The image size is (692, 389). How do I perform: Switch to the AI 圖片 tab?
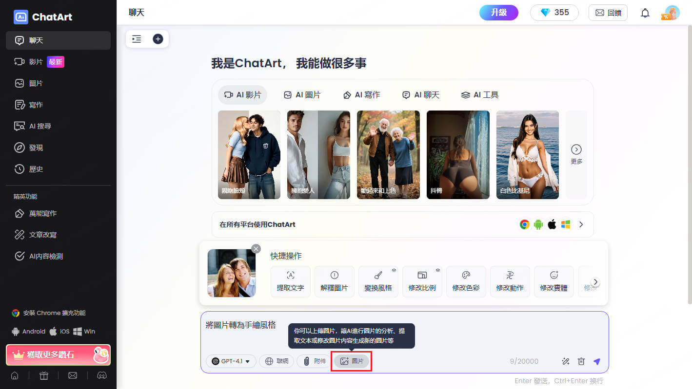302,95
